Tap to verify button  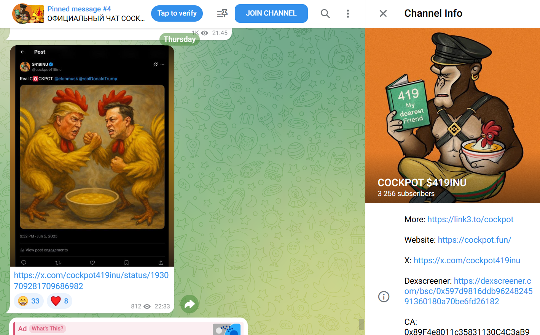pos(177,13)
